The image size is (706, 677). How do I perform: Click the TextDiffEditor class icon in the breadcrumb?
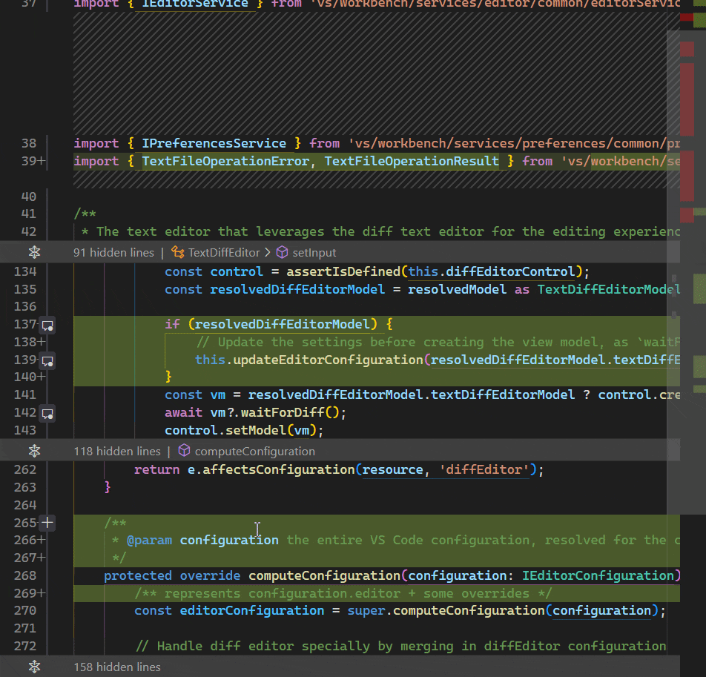click(178, 252)
